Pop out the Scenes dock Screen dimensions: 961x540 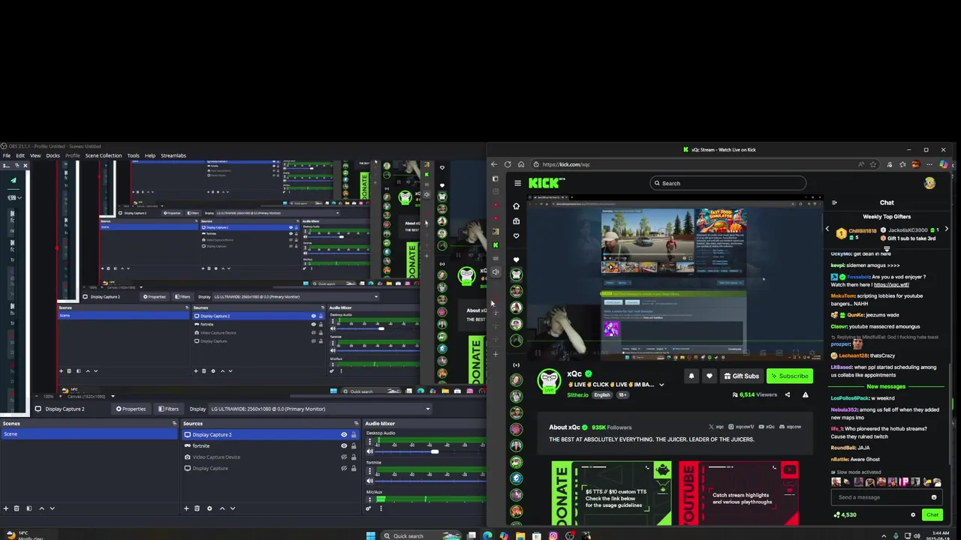tap(174, 424)
